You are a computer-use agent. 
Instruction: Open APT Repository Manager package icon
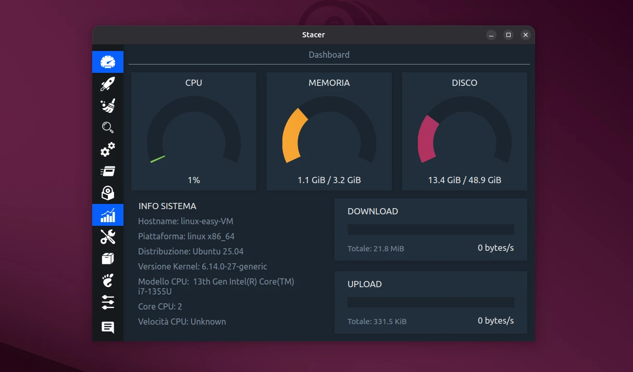(x=108, y=258)
